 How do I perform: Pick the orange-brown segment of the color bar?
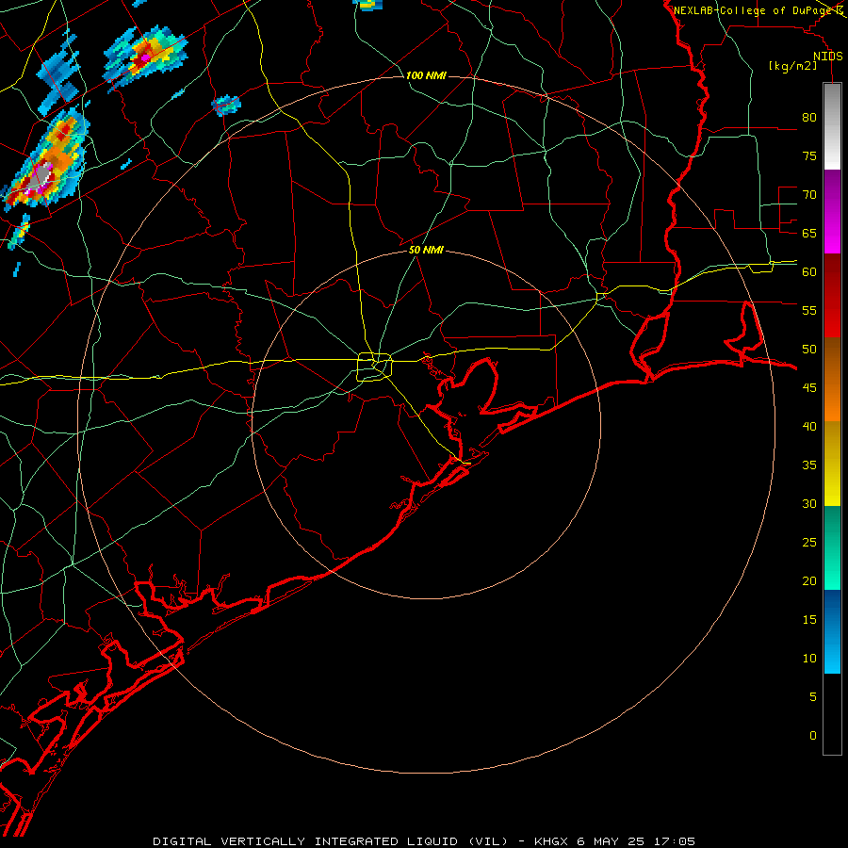(x=832, y=379)
